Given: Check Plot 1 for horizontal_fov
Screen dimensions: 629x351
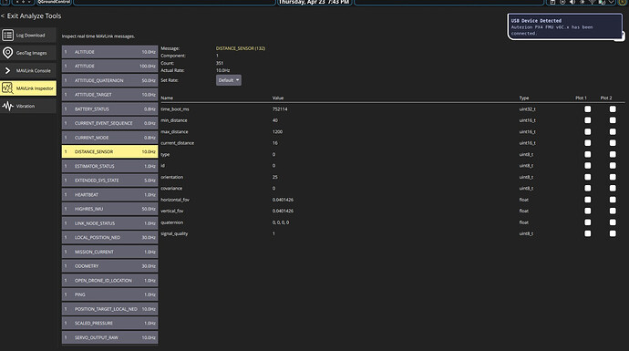Looking at the screenshot, I should 587,200.
